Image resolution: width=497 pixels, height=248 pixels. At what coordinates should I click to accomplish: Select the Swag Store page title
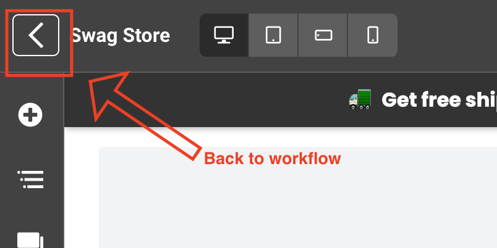[x=121, y=35]
